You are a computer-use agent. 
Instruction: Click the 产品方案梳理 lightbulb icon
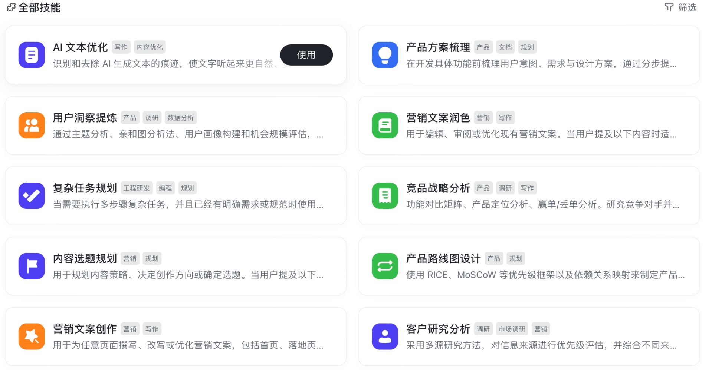[x=385, y=55]
